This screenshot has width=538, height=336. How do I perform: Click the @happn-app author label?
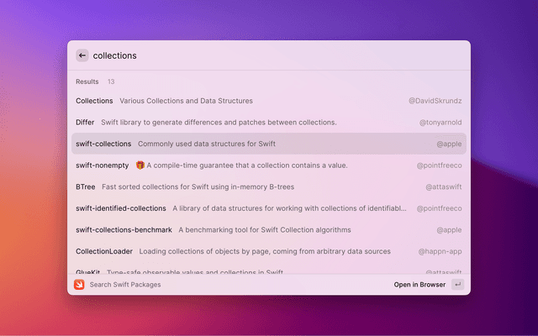440,251
